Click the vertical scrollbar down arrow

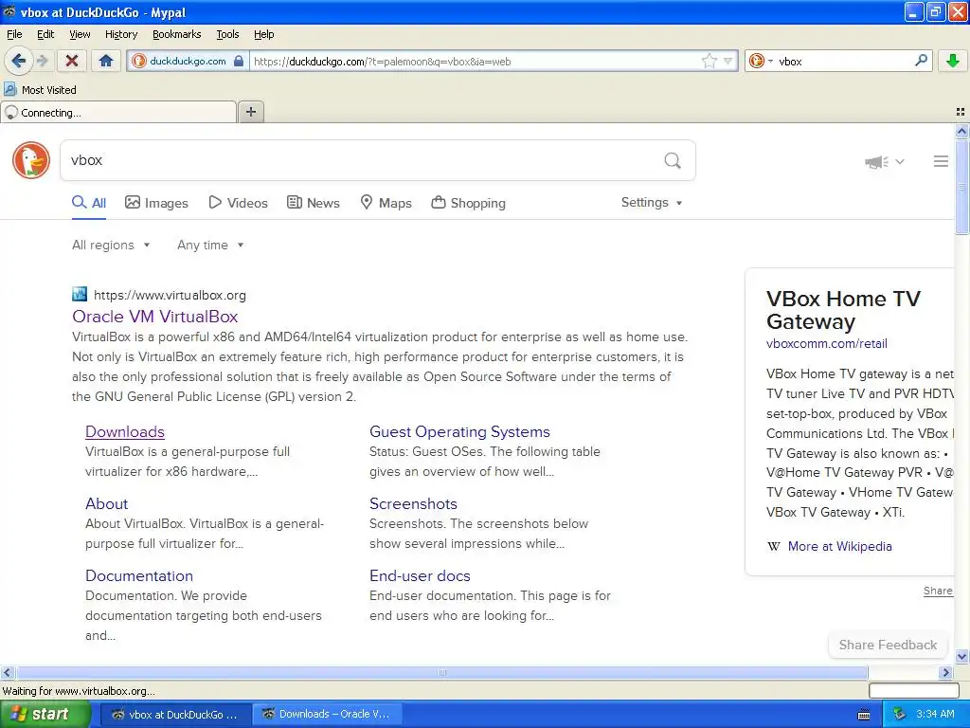point(961,656)
